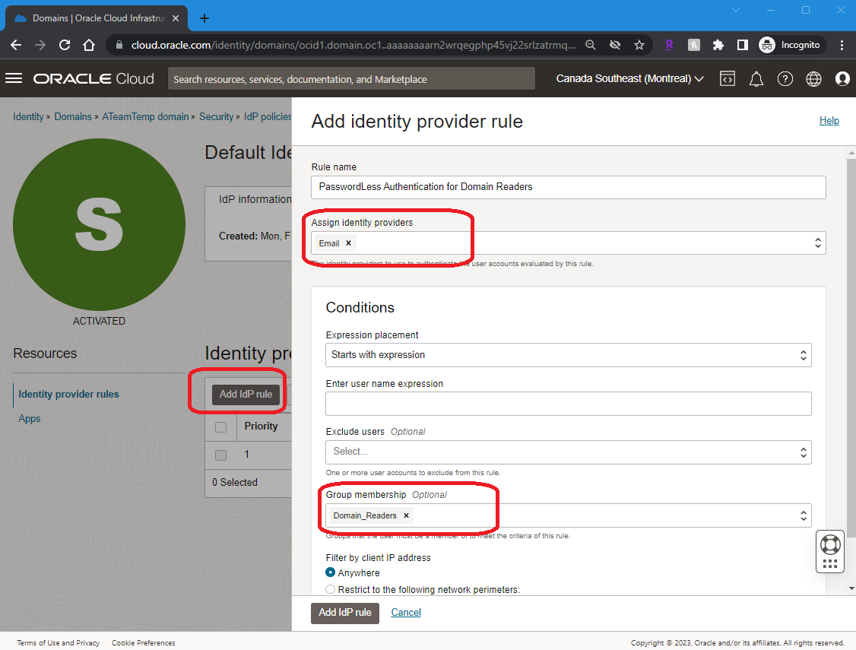
Task: Open Identity provider rules in Resources
Action: coord(68,394)
